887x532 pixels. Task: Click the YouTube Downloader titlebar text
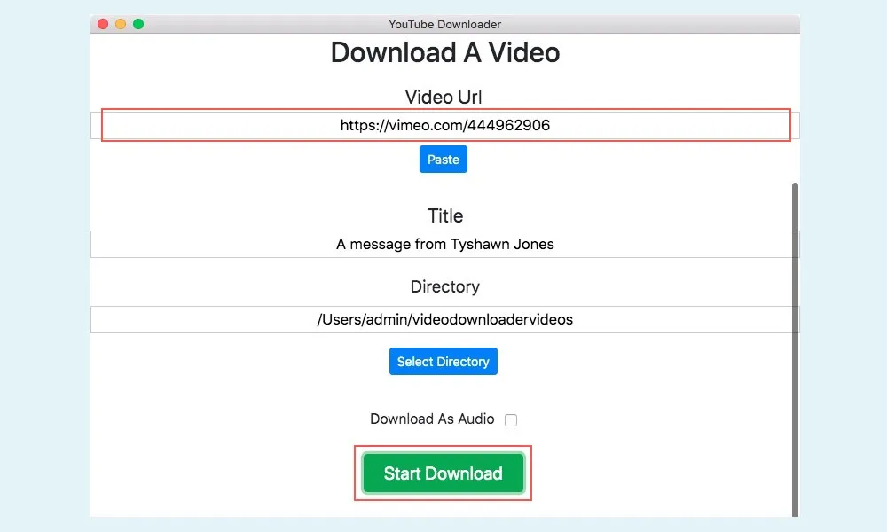point(444,24)
